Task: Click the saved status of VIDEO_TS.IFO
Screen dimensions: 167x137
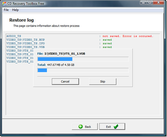Action: point(107,44)
